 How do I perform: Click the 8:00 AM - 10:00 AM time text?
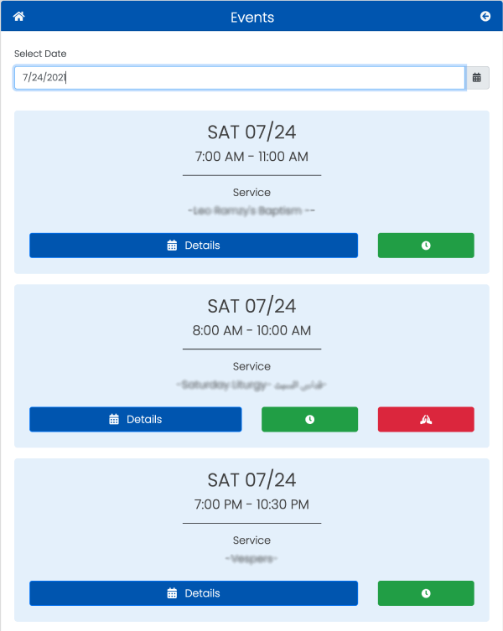point(251,330)
